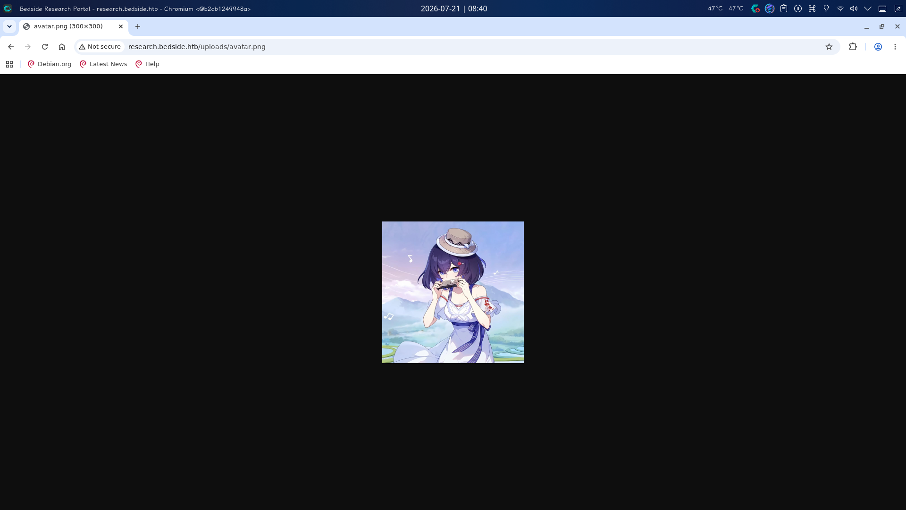Click the circular blue app tray icon
This screenshot has height=510, width=906.
[x=770, y=8]
